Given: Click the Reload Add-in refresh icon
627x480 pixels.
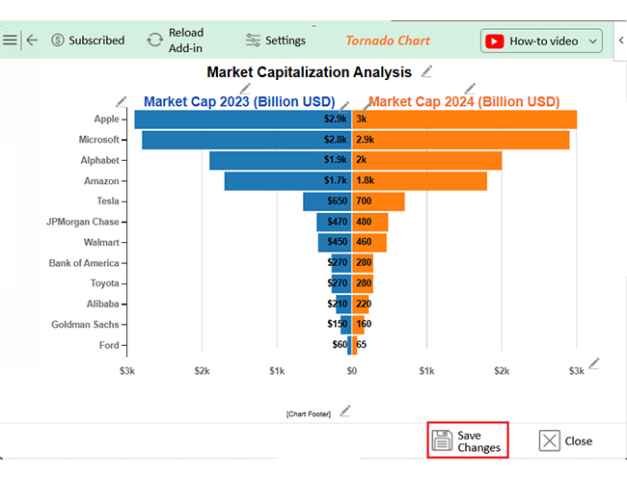Looking at the screenshot, I should pyautogui.click(x=154, y=40).
